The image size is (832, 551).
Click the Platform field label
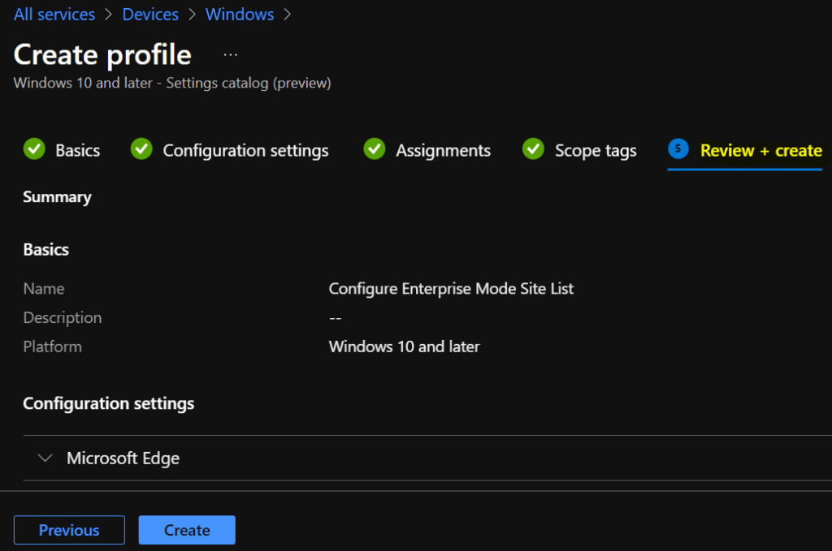click(x=53, y=347)
